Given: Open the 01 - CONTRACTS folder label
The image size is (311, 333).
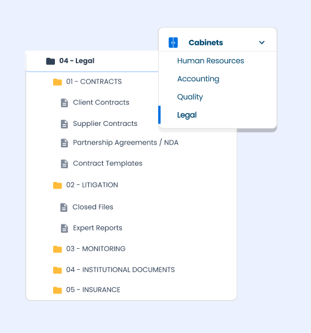Looking at the screenshot, I should coord(94,82).
